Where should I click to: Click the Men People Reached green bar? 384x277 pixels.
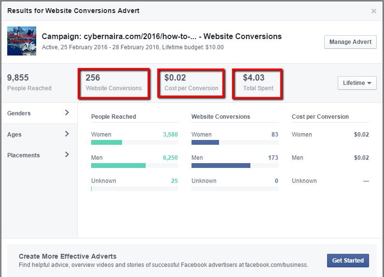pyautogui.click(x=118, y=166)
